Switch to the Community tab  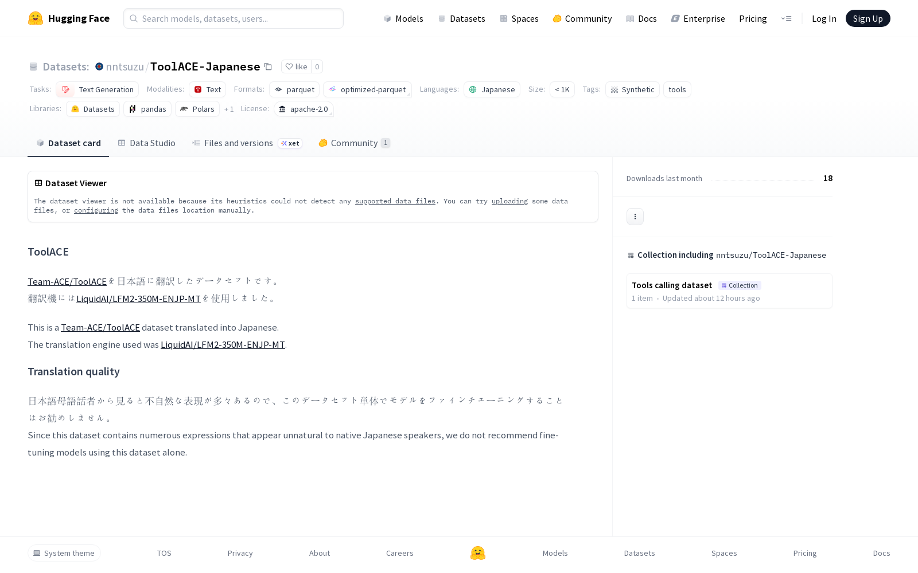pyautogui.click(x=354, y=143)
